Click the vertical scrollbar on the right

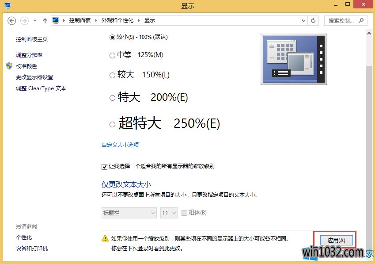[370, 133]
